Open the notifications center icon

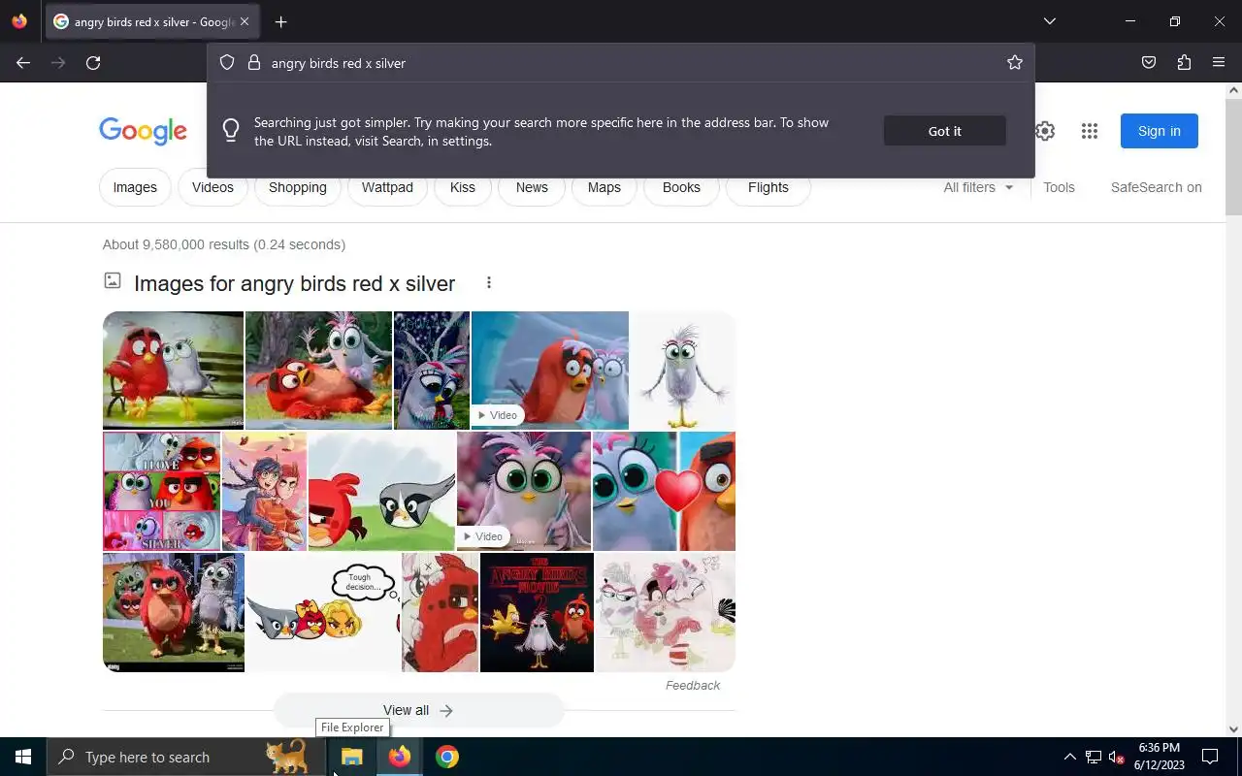(x=1210, y=757)
